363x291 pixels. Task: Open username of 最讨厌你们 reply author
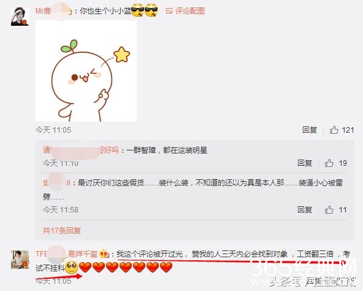pyautogui.click(x=56, y=183)
